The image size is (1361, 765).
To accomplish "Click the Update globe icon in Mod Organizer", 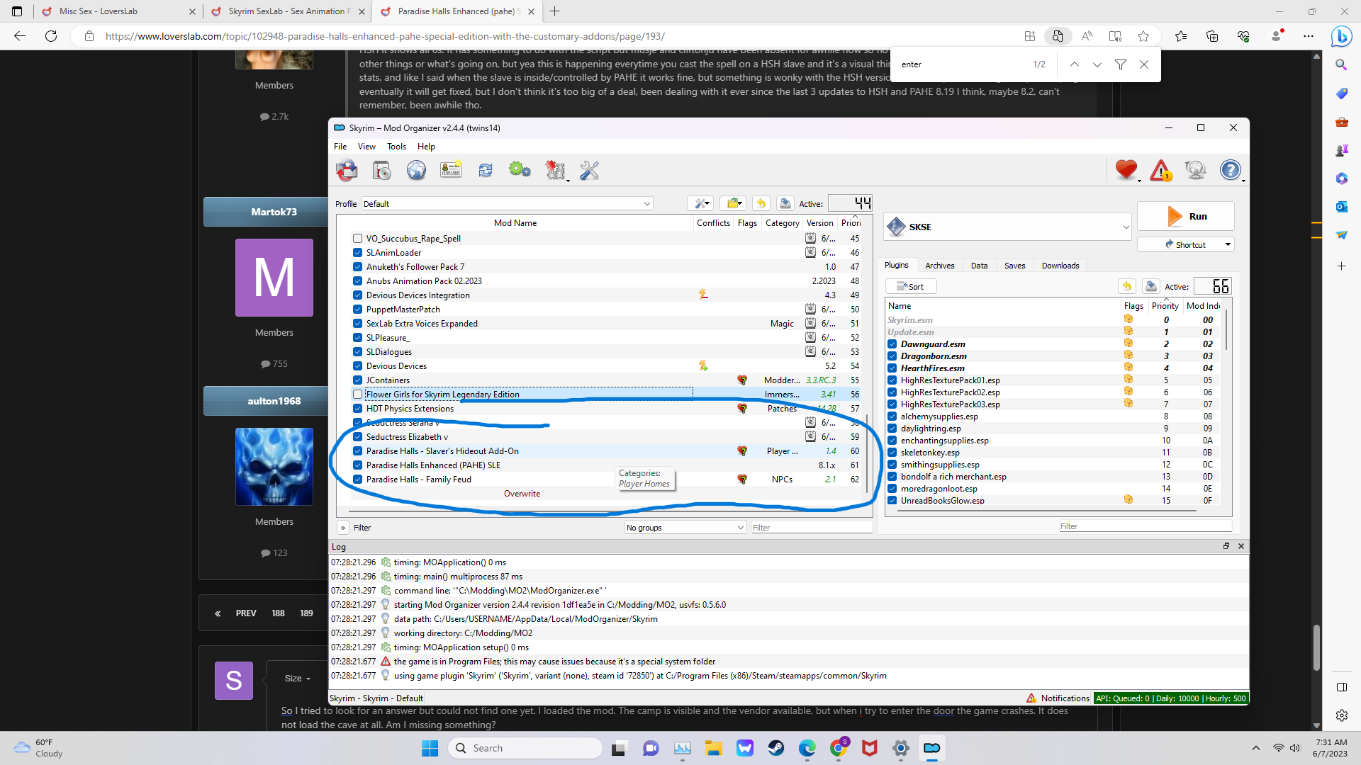I will point(1196,170).
